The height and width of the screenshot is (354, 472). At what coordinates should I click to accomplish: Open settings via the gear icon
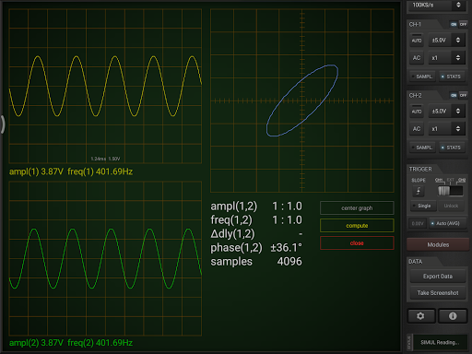coord(420,316)
